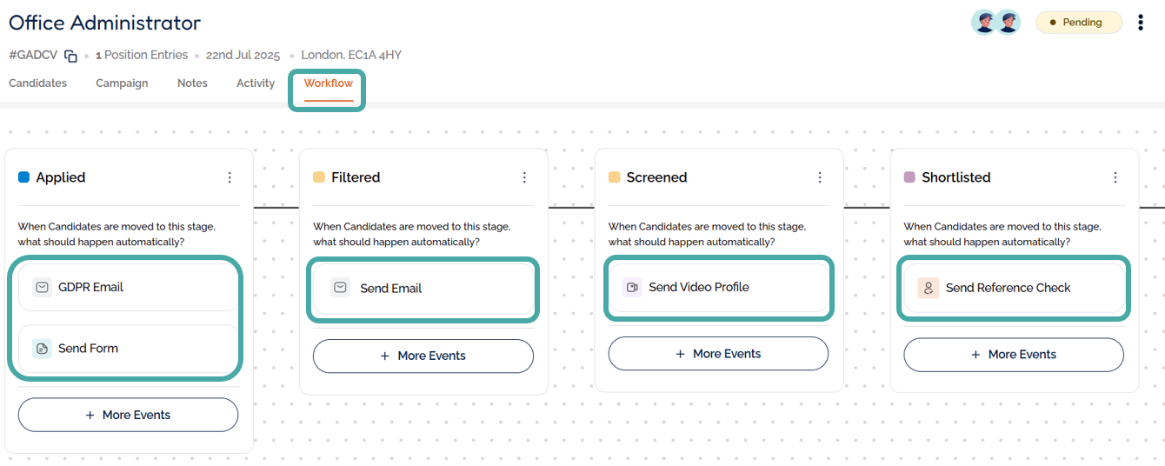The image size is (1165, 466).
Task: Click the Send Reference Check person icon
Action: click(929, 288)
